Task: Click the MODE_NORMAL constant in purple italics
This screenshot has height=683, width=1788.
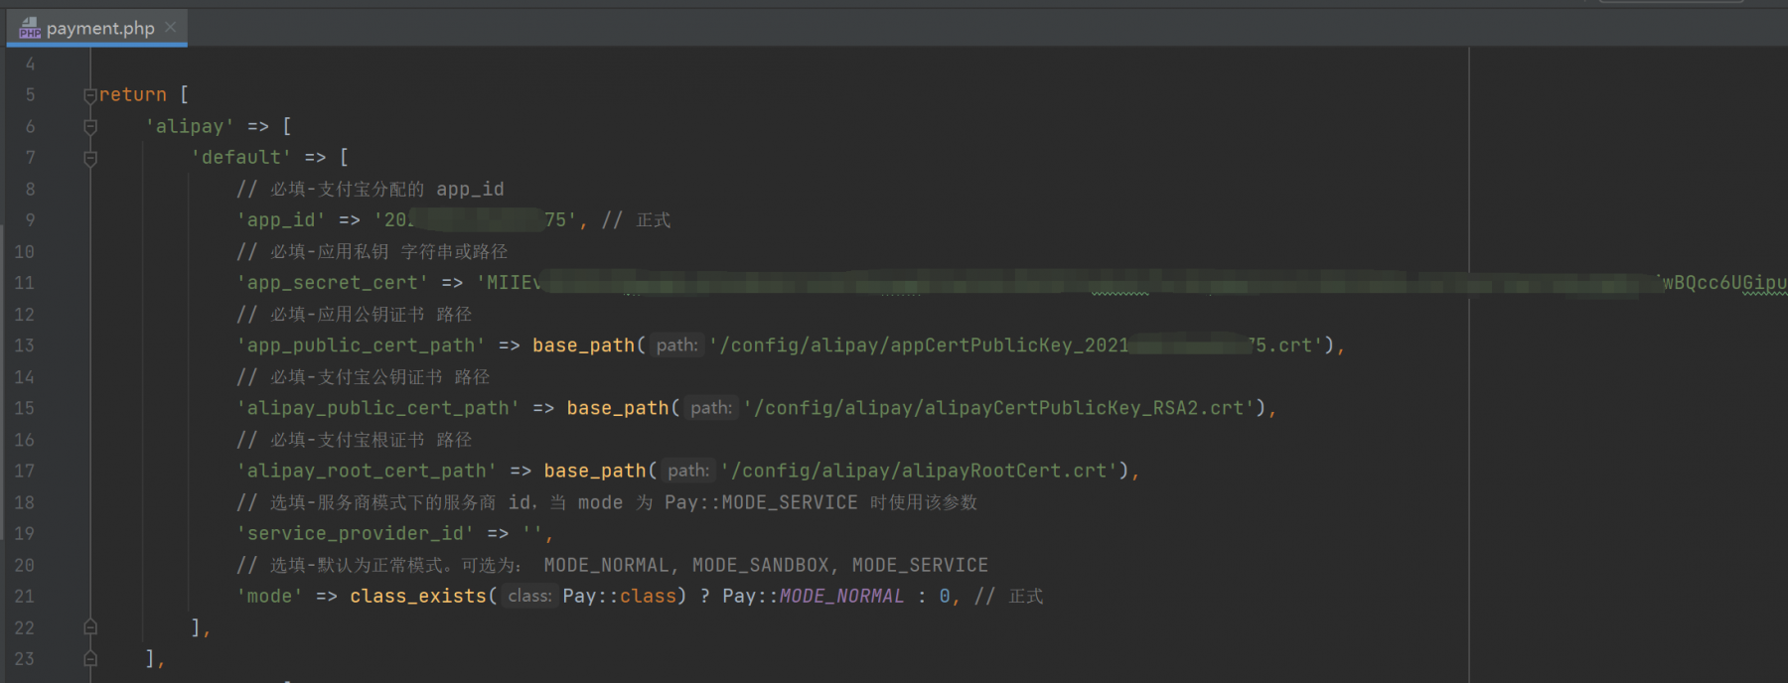Action: (842, 596)
